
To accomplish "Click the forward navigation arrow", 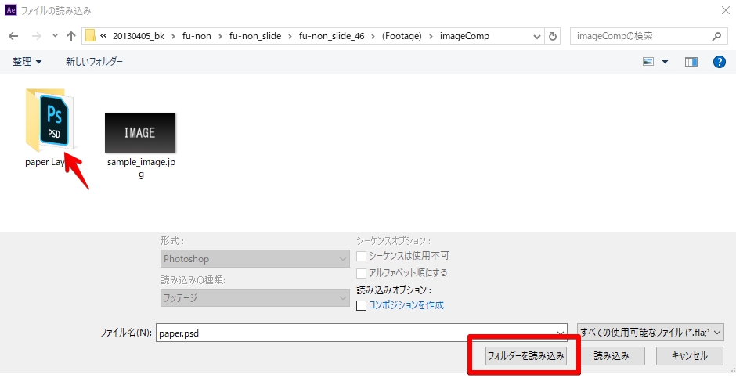I will [36, 36].
